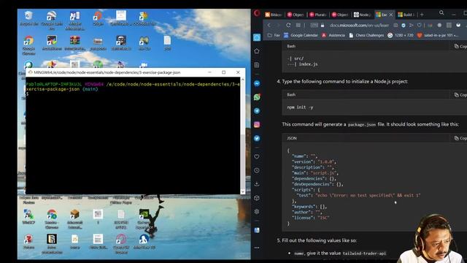Open the Opera menu logo

point(257,13)
